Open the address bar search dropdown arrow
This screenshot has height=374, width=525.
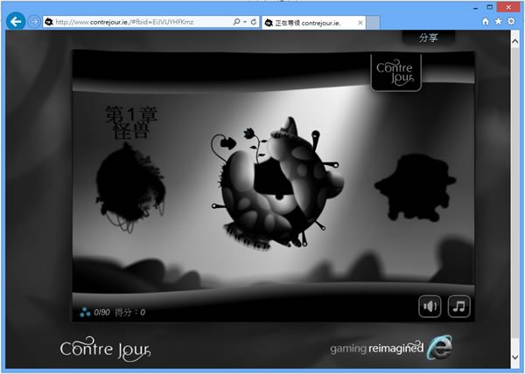click(244, 21)
